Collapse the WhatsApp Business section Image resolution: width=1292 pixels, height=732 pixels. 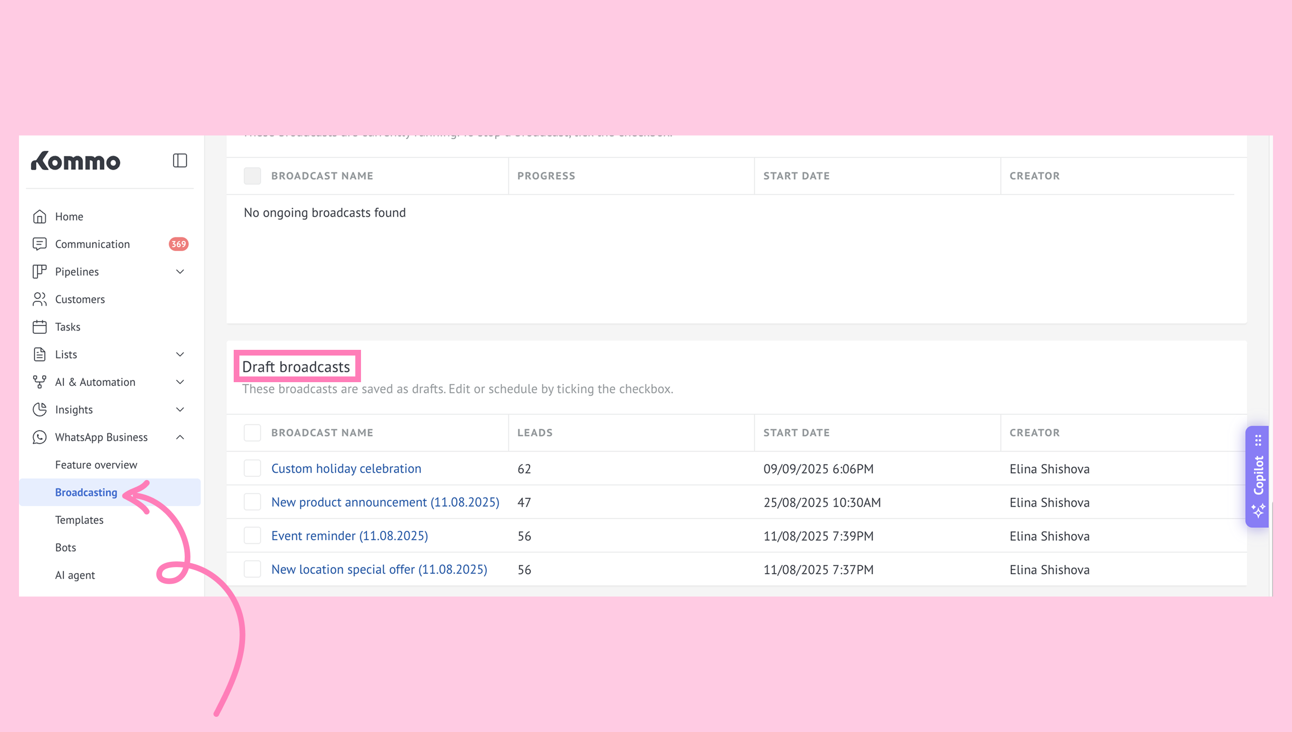(x=180, y=437)
